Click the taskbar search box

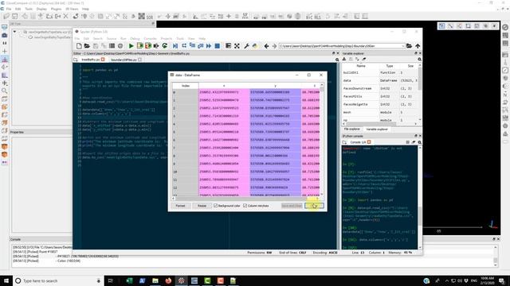pos(58,280)
